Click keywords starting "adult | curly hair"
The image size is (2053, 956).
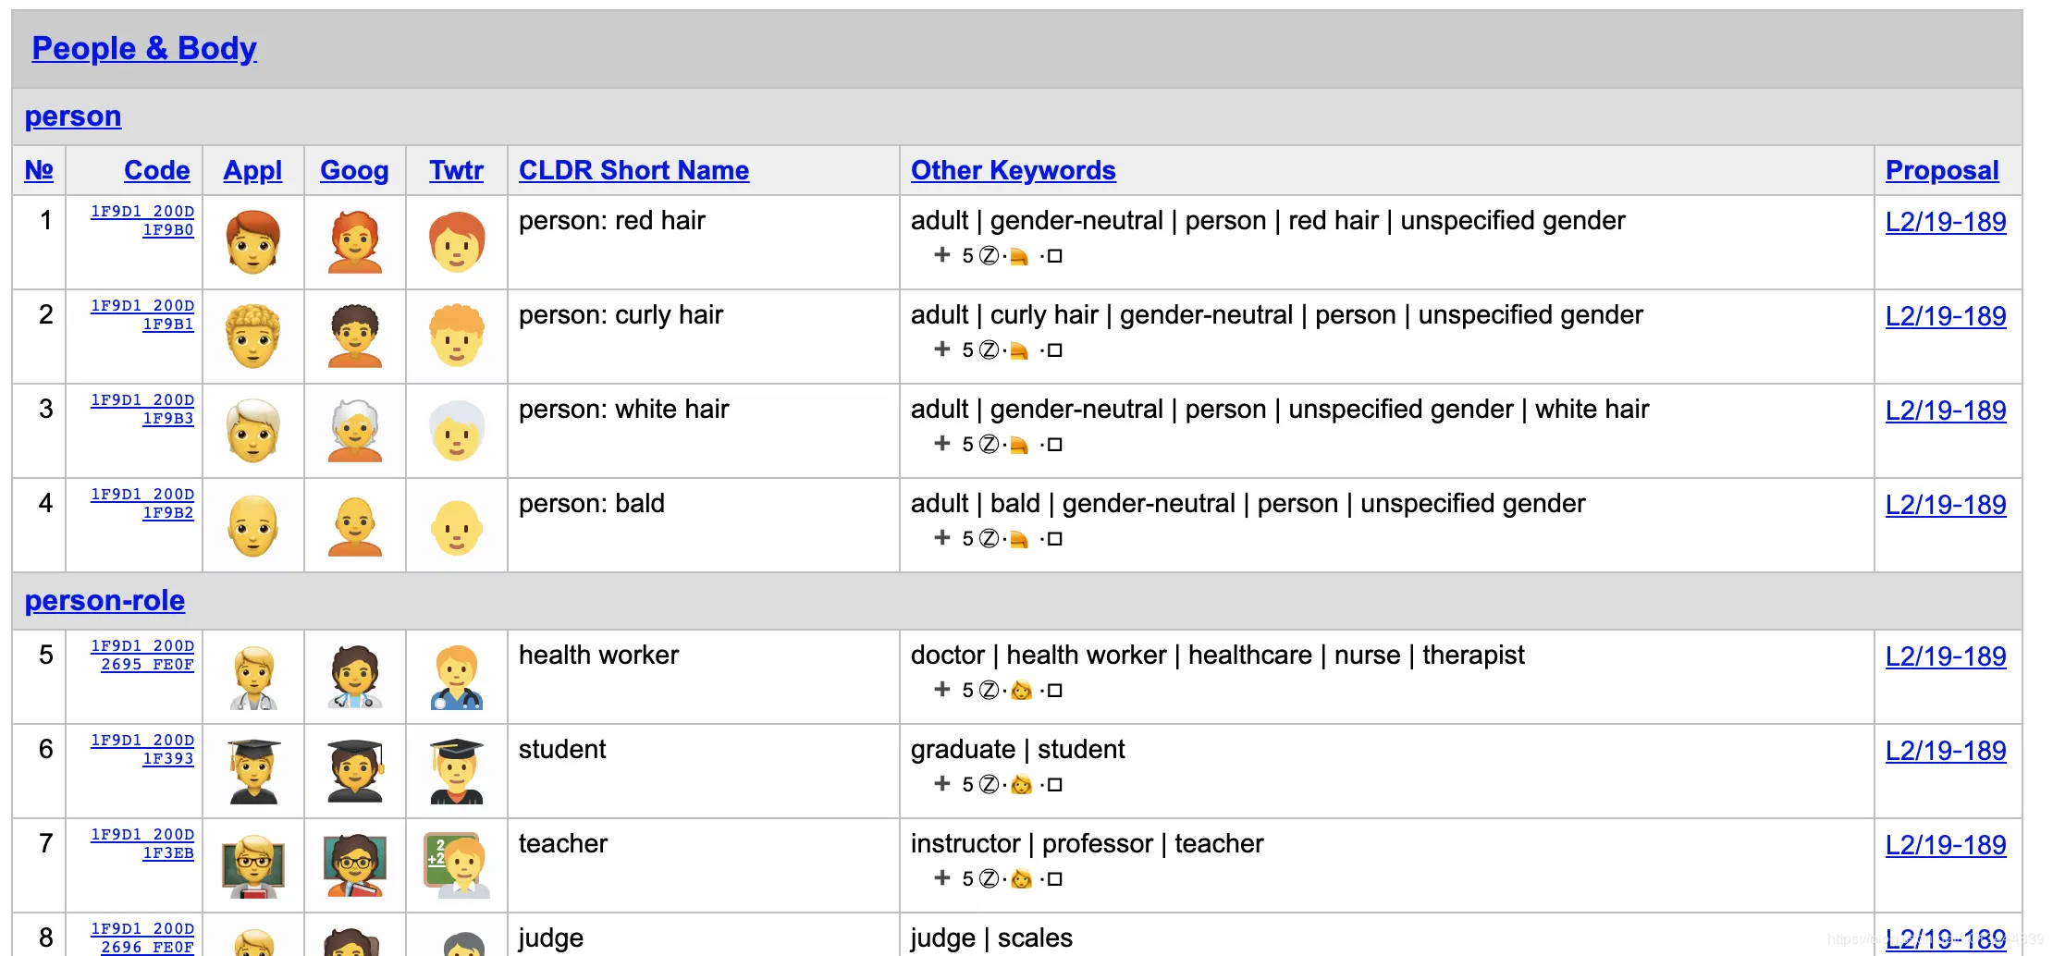tap(1277, 315)
